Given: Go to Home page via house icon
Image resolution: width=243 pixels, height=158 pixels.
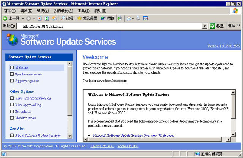Looking at the screenshot, I should pyautogui.click(x=54, y=19).
